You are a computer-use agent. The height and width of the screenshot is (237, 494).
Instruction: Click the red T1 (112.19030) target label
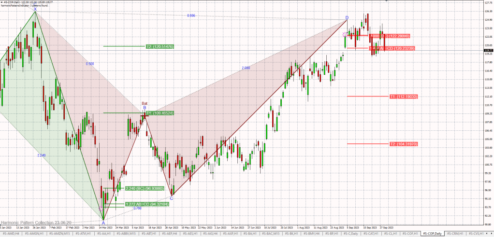403,97
